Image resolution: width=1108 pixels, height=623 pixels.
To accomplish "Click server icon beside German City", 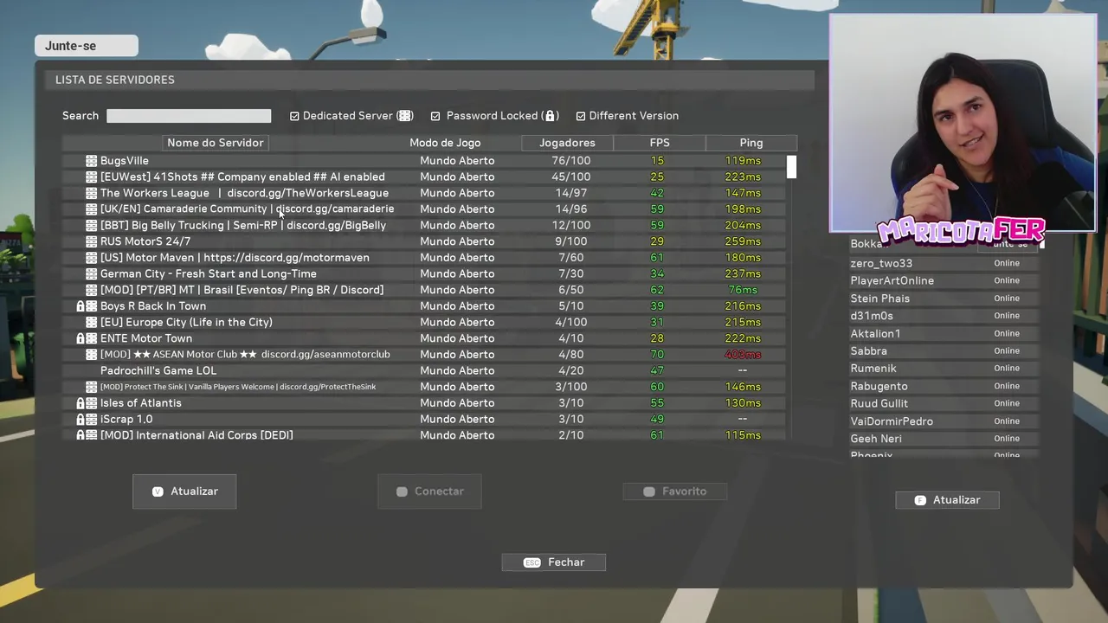I will pyautogui.click(x=91, y=273).
